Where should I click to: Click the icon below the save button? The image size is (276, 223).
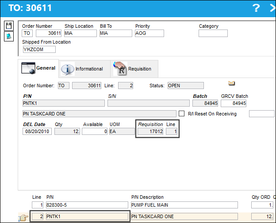[x=9, y=36]
